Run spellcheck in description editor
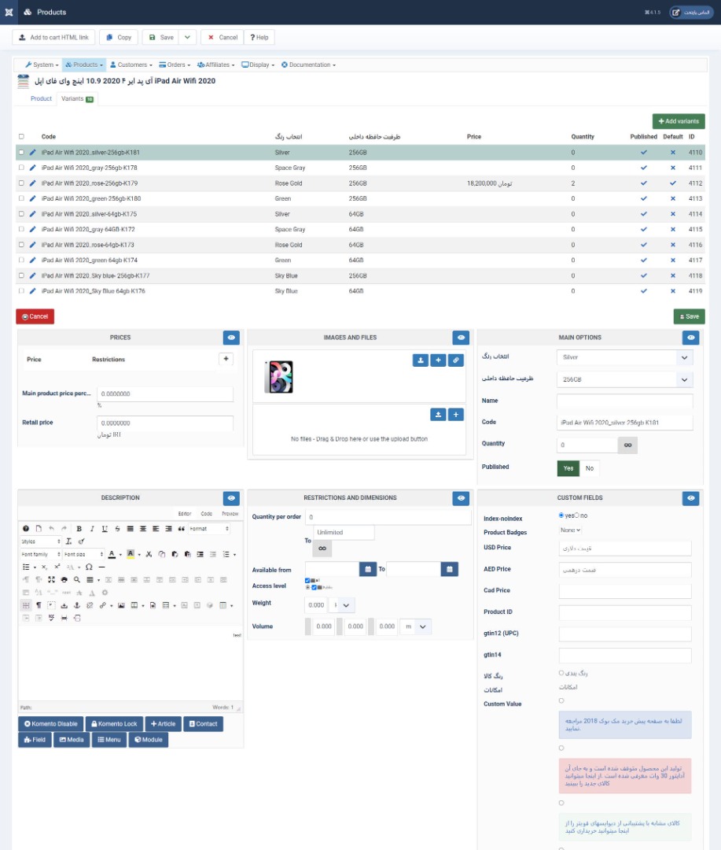 (x=51, y=618)
